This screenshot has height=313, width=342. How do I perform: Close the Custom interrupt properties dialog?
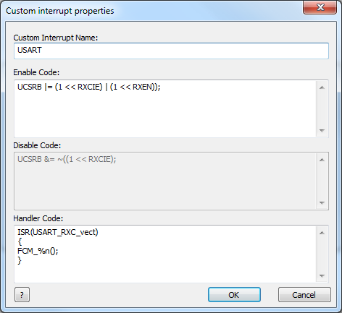tap(320, 7)
